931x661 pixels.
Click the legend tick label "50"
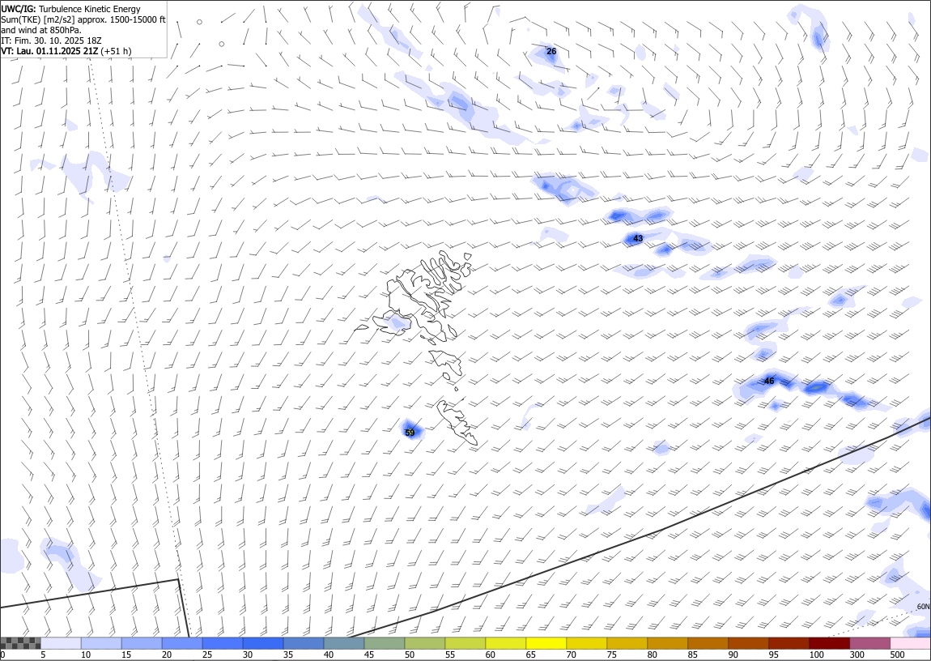tap(409, 655)
